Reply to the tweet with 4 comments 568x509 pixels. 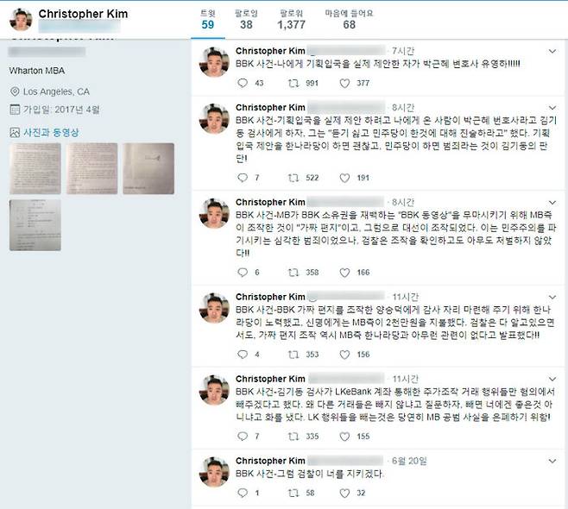[243, 354]
